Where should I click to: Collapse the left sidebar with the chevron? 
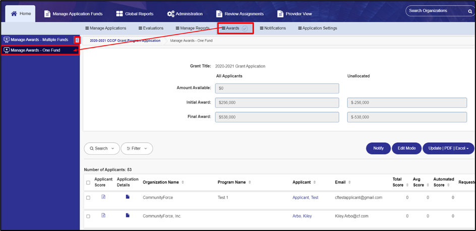coord(77,40)
